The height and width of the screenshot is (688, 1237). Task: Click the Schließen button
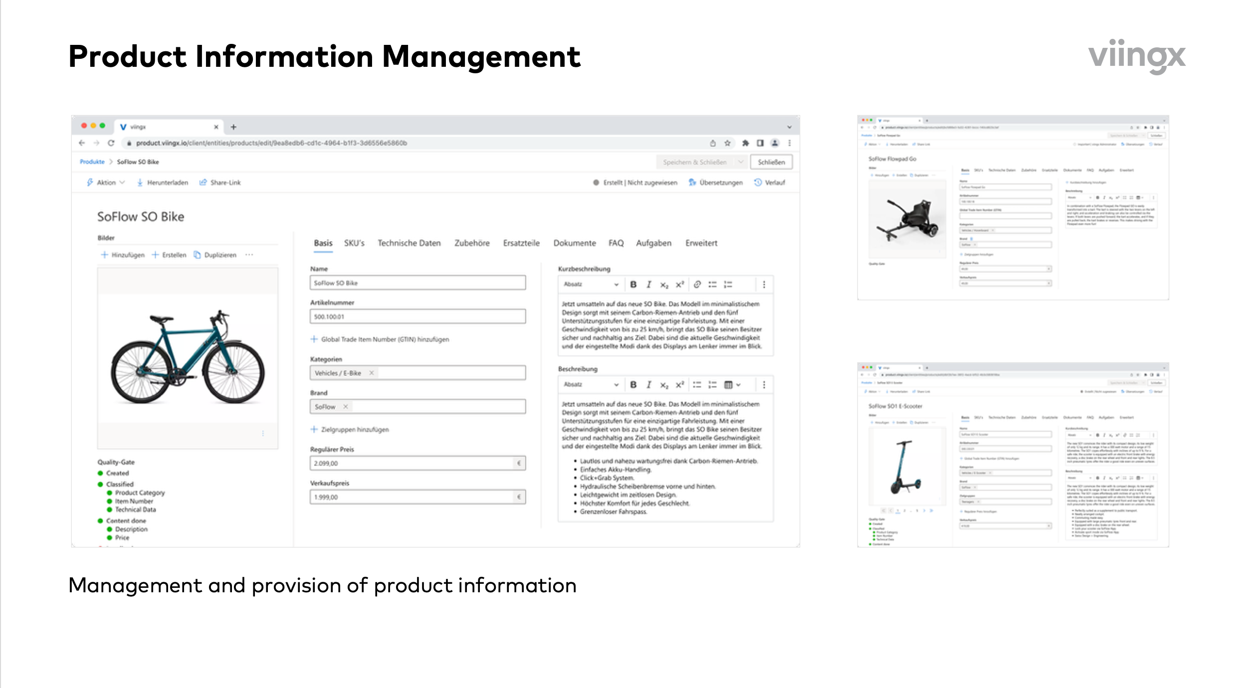(x=771, y=162)
